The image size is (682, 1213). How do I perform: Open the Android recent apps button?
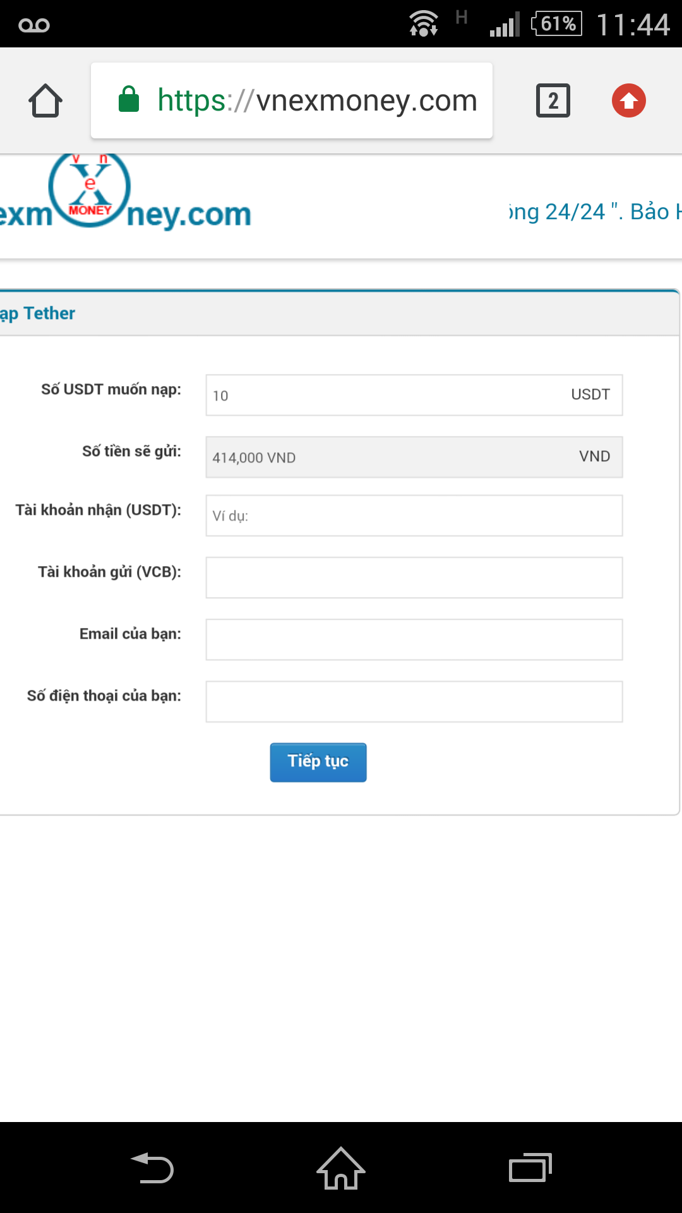tap(530, 1168)
